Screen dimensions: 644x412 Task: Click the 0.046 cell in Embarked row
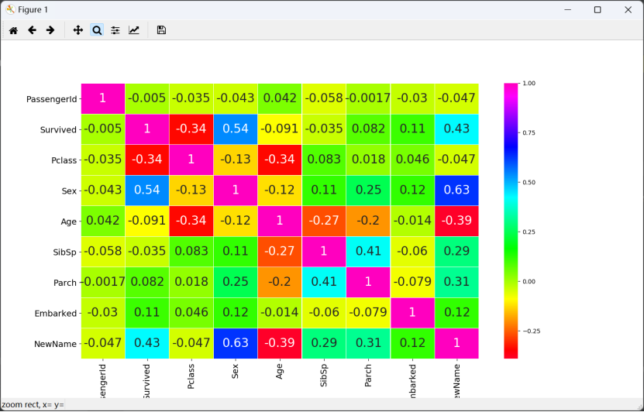(x=191, y=313)
